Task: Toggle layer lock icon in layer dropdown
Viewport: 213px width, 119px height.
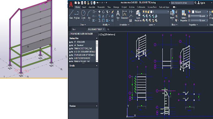Action: [x=148, y=12]
